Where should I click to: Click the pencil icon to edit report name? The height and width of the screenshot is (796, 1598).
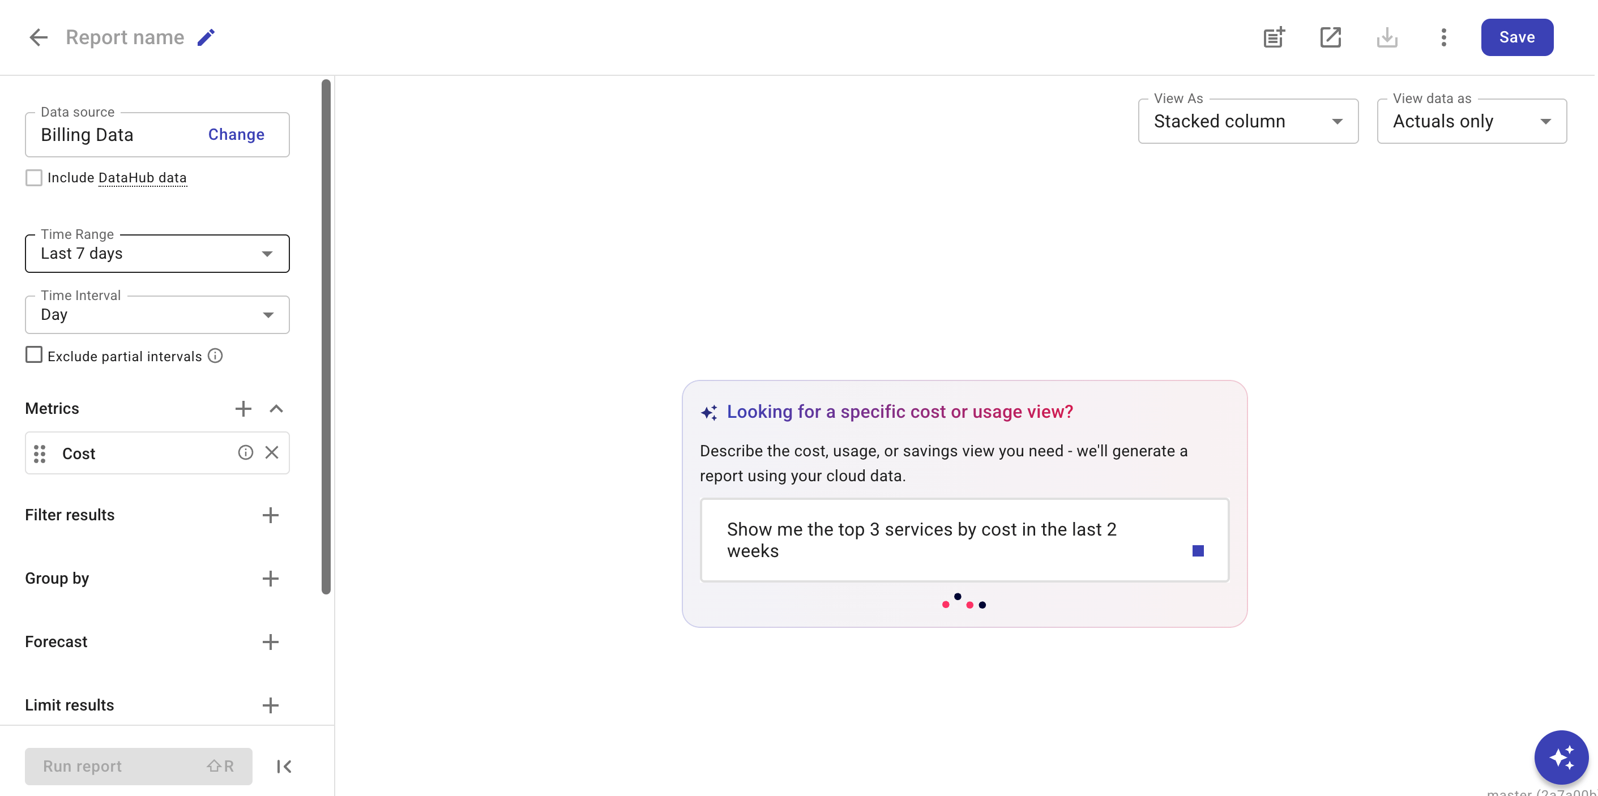click(x=206, y=37)
